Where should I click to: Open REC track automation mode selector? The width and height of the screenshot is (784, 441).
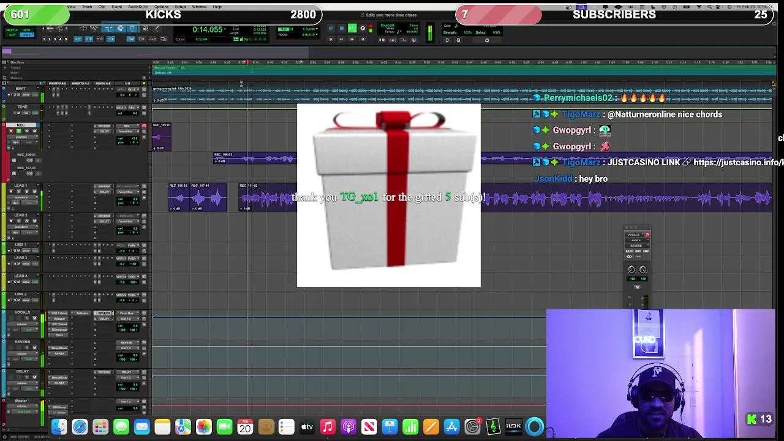[x=29, y=143]
